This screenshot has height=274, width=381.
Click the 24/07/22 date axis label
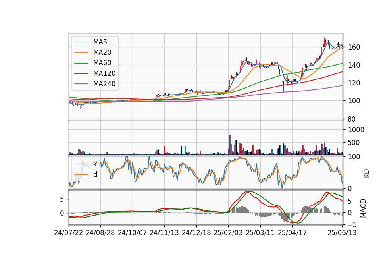69,233
